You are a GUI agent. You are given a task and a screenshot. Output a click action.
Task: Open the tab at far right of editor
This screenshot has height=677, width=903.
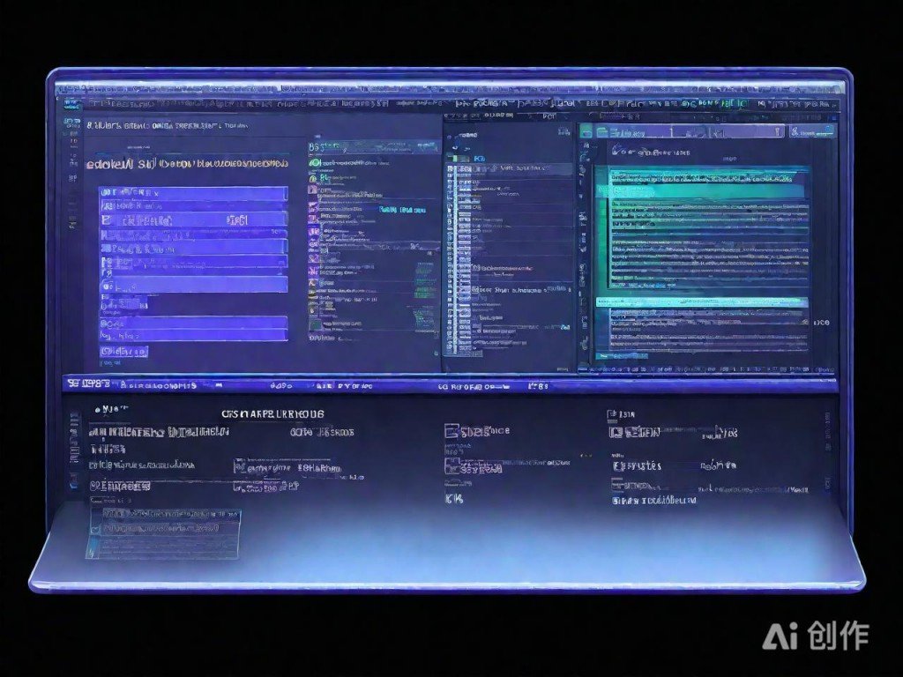pos(811,131)
